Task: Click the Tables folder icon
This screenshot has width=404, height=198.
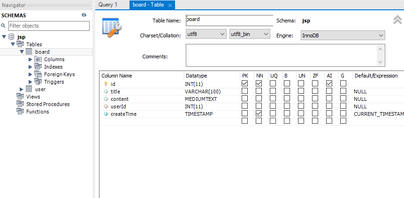Action: [20, 44]
